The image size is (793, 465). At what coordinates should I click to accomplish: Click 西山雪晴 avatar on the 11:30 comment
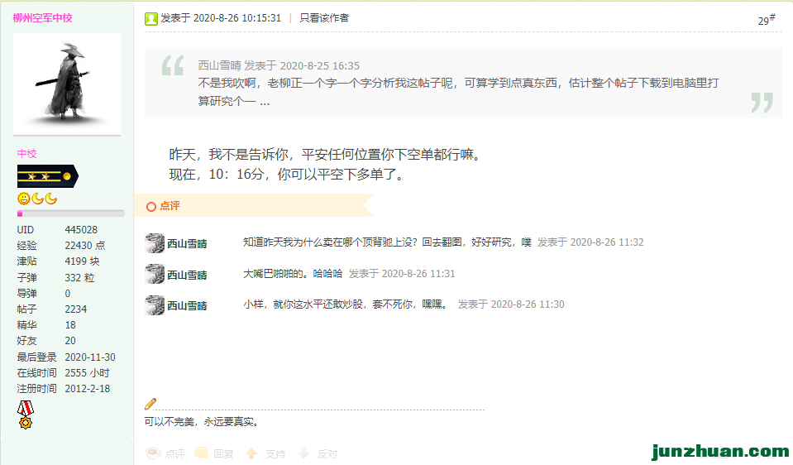coord(155,305)
